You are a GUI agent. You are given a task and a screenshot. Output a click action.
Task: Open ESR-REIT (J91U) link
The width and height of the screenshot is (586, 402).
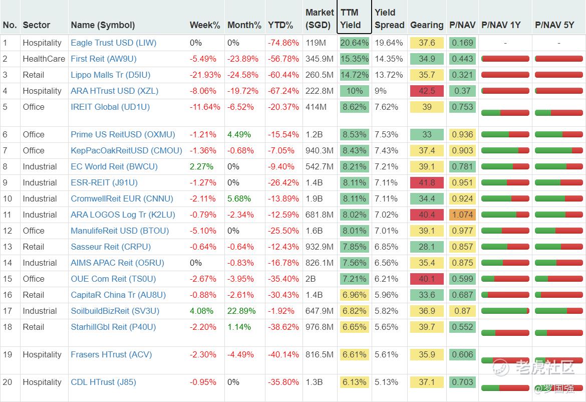(104, 182)
